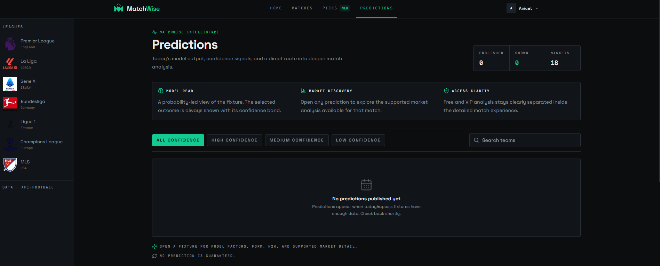Viewport: 660px width, 266px height.
Task: Click the sparkle icon beside "Open a fixture" note
Action: 154,247
